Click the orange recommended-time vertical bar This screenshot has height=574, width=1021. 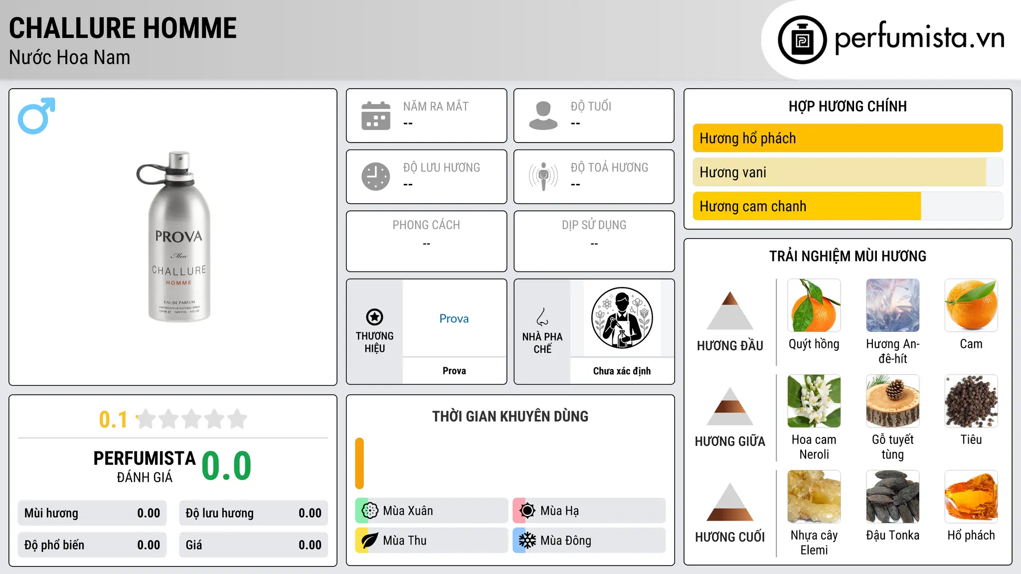point(359,463)
